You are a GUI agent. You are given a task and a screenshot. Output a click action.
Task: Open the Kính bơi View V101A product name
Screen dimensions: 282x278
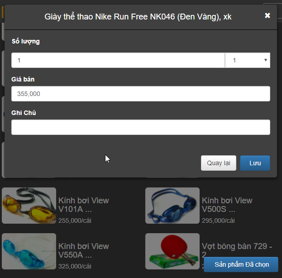pyautogui.click(x=84, y=205)
